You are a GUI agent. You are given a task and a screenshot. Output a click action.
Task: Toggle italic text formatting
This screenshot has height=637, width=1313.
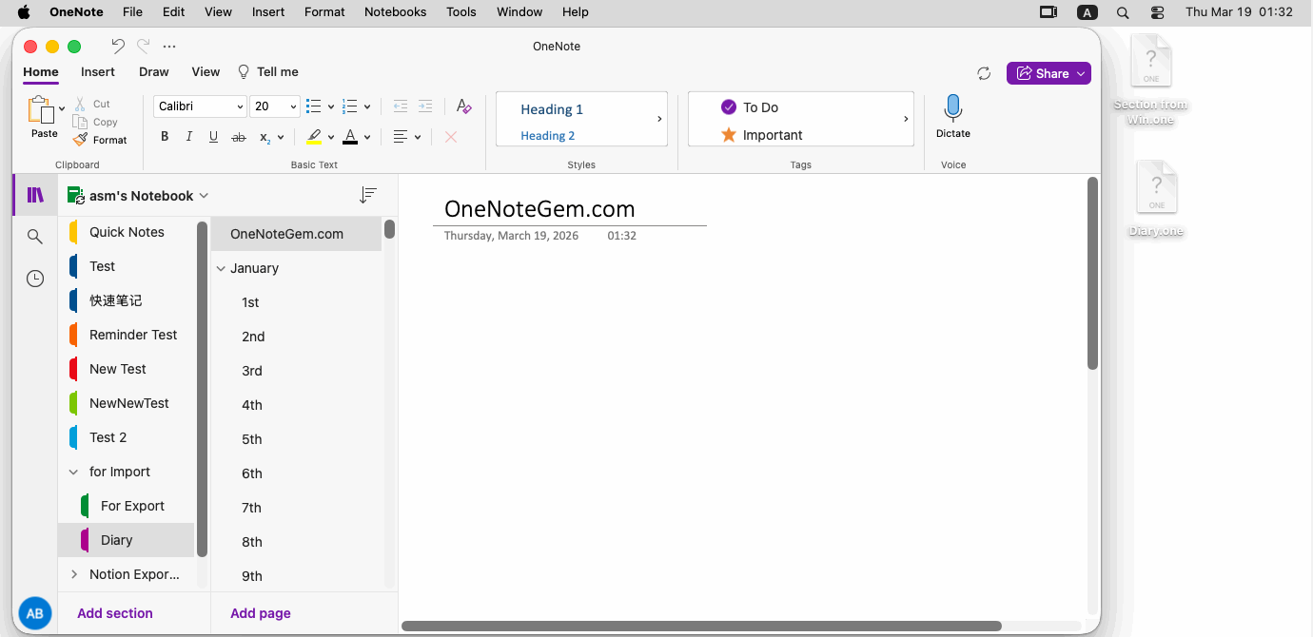pos(188,137)
